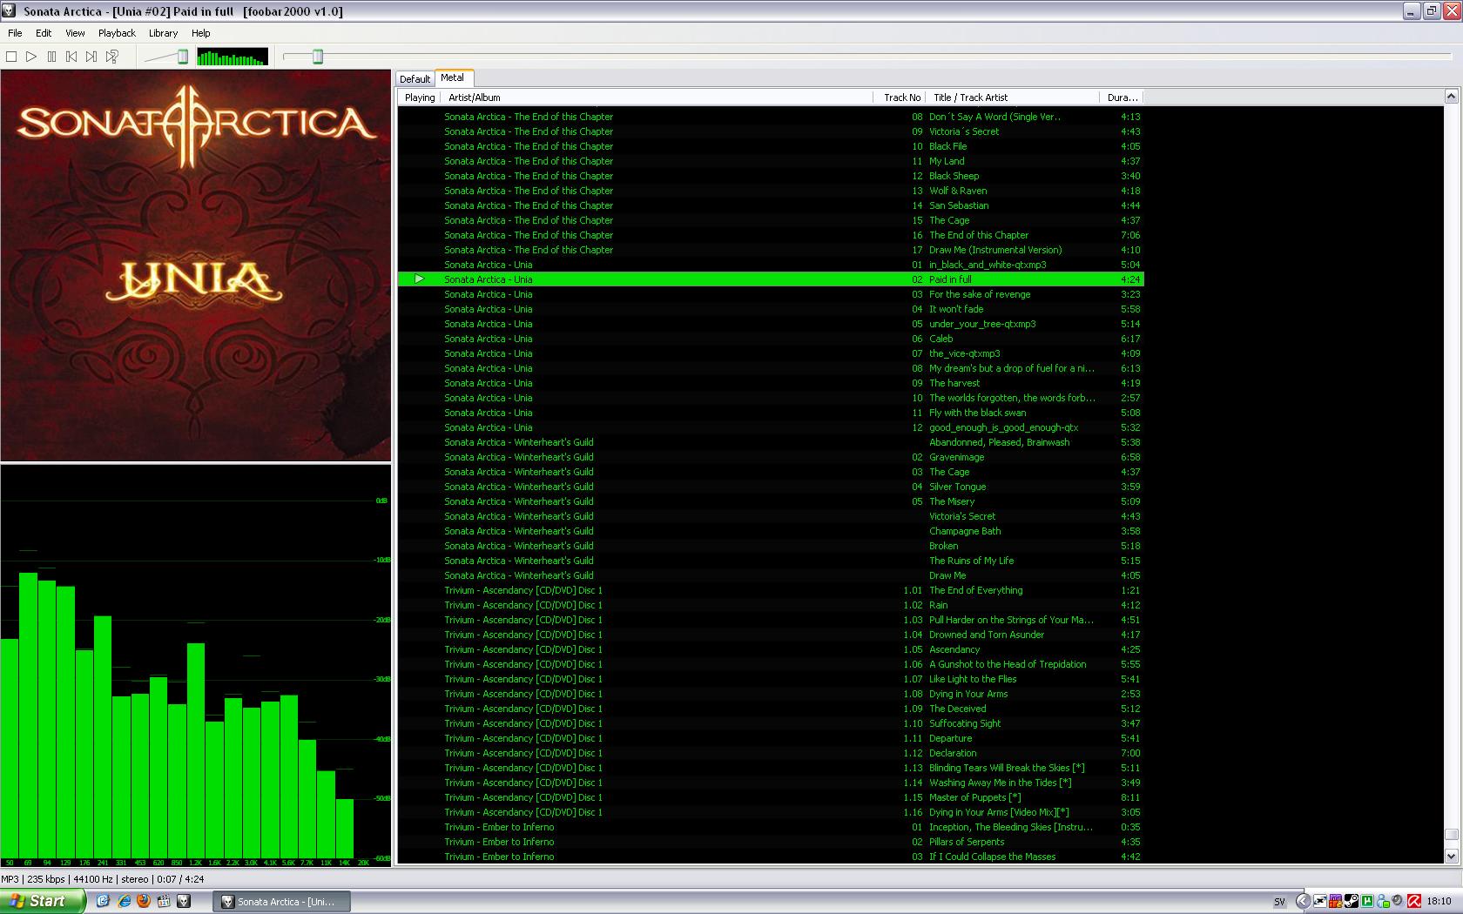Pause the current track

point(51,57)
